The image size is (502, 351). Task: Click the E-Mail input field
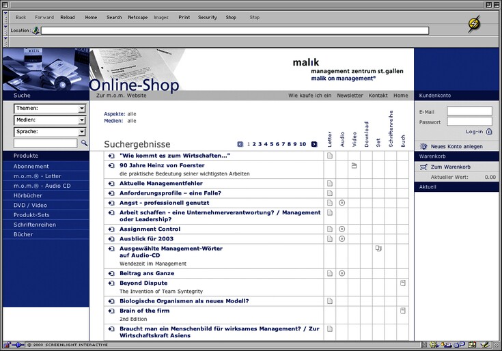click(469, 111)
